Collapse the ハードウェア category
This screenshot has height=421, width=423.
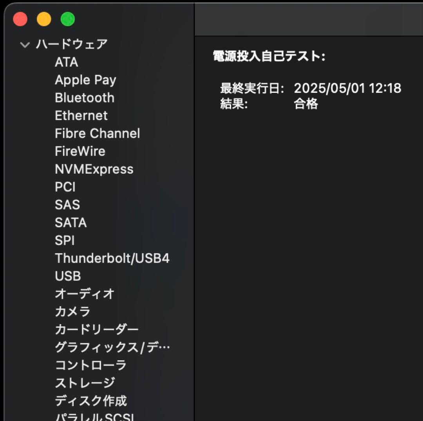(25, 45)
